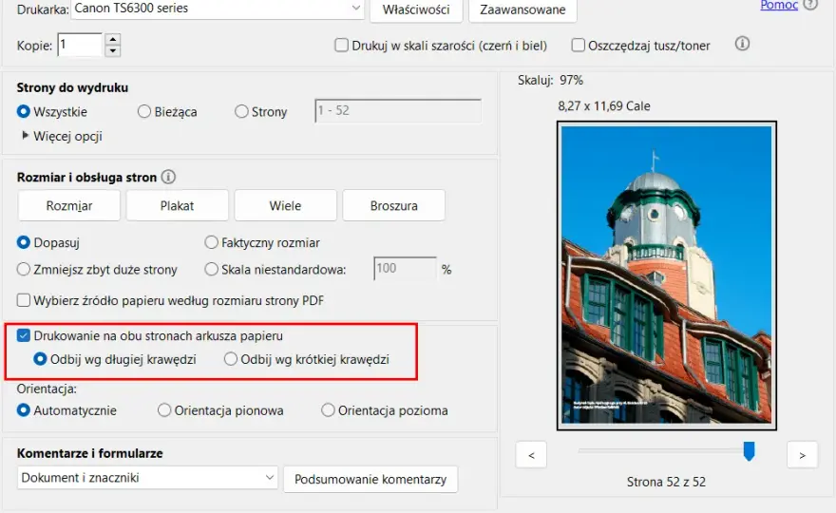The image size is (836, 513).
Task: Go to previous preview page
Action: 531,455
